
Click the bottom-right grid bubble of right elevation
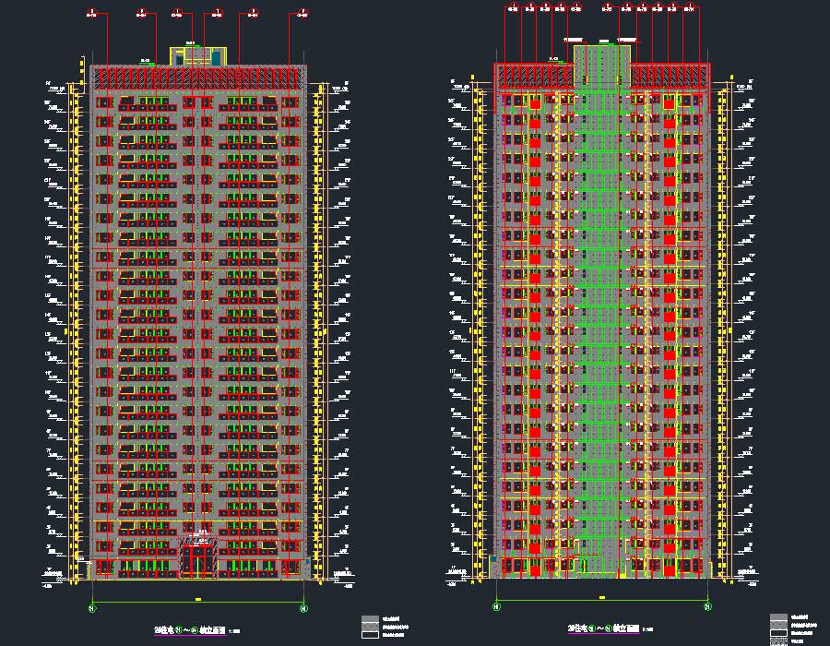[708, 607]
